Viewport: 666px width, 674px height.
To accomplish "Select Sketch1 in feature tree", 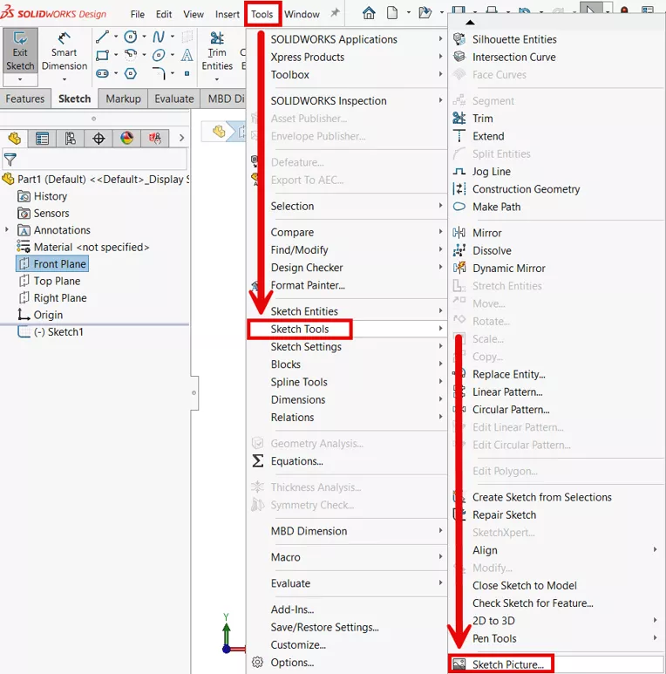I will (x=51, y=332).
